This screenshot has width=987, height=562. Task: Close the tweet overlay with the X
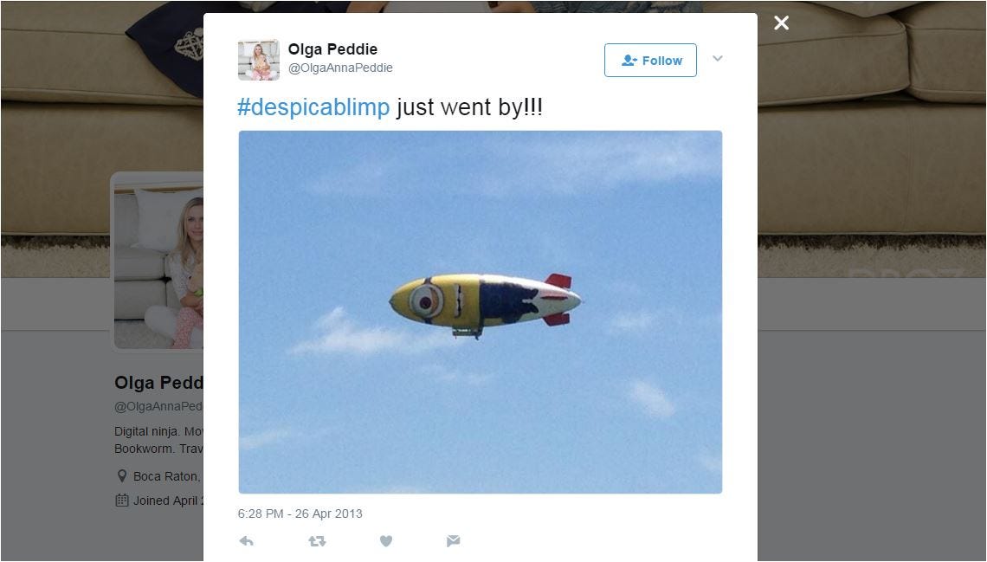(781, 23)
